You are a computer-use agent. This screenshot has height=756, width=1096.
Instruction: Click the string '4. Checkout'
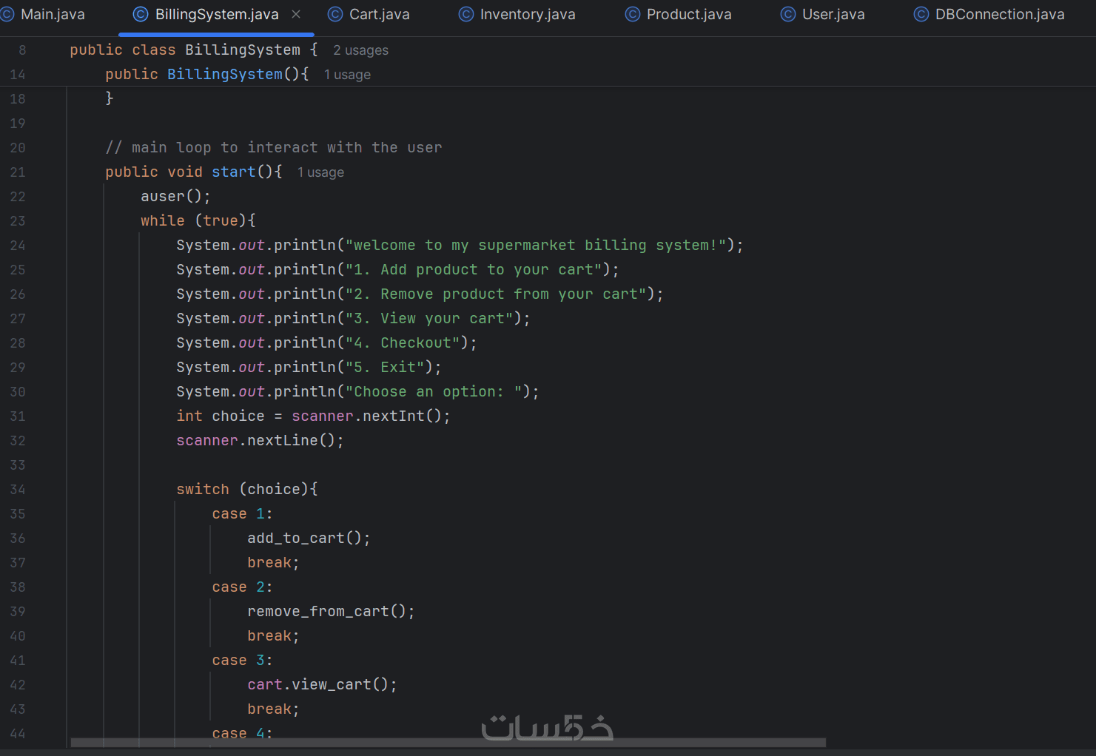coord(403,343)
